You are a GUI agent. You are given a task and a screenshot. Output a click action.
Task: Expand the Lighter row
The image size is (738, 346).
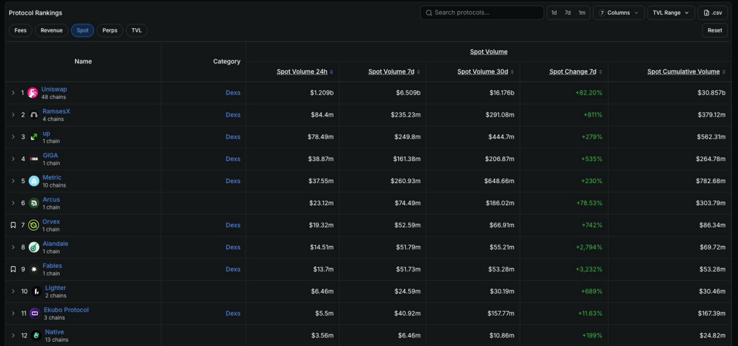[x=13, y=291]
